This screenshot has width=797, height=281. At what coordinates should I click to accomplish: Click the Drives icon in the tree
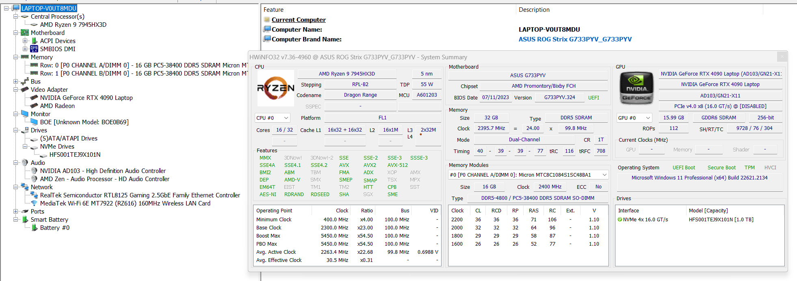[x=25, y=130]
